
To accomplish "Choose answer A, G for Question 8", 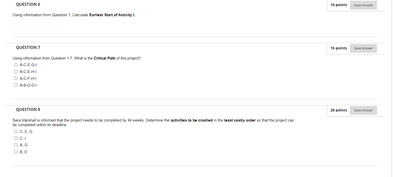I will coord(16,145).
